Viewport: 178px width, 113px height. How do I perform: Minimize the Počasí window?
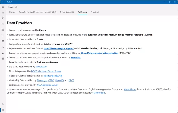pos(164,2)
